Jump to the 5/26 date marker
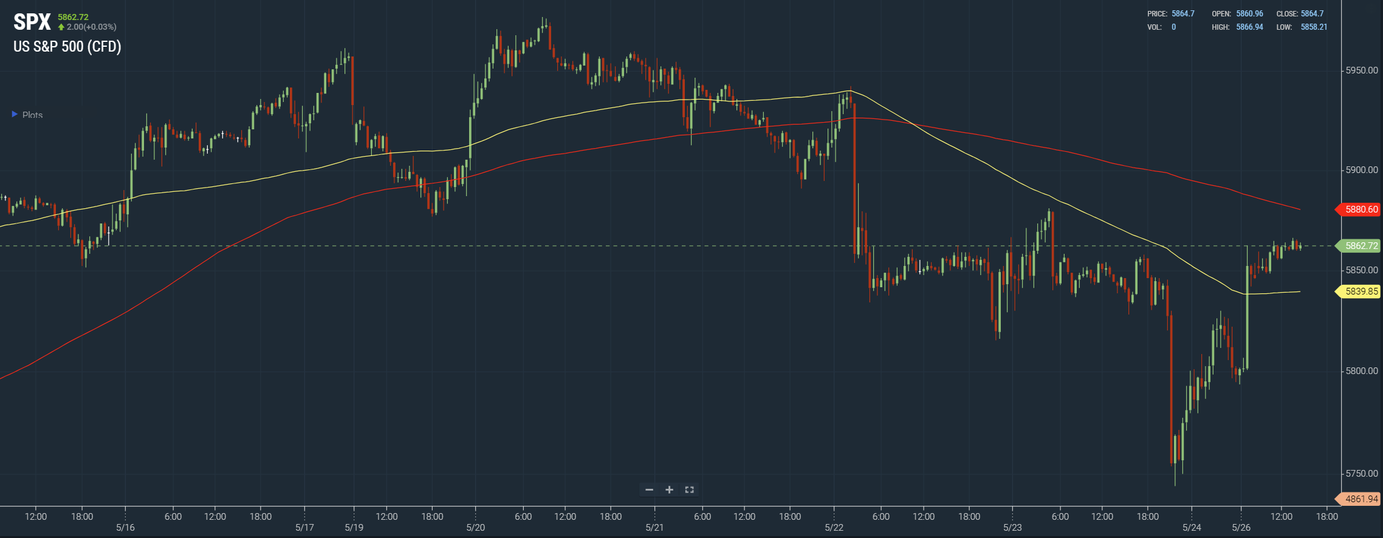Screen dimensions: 1383x538 [1241, 527]
